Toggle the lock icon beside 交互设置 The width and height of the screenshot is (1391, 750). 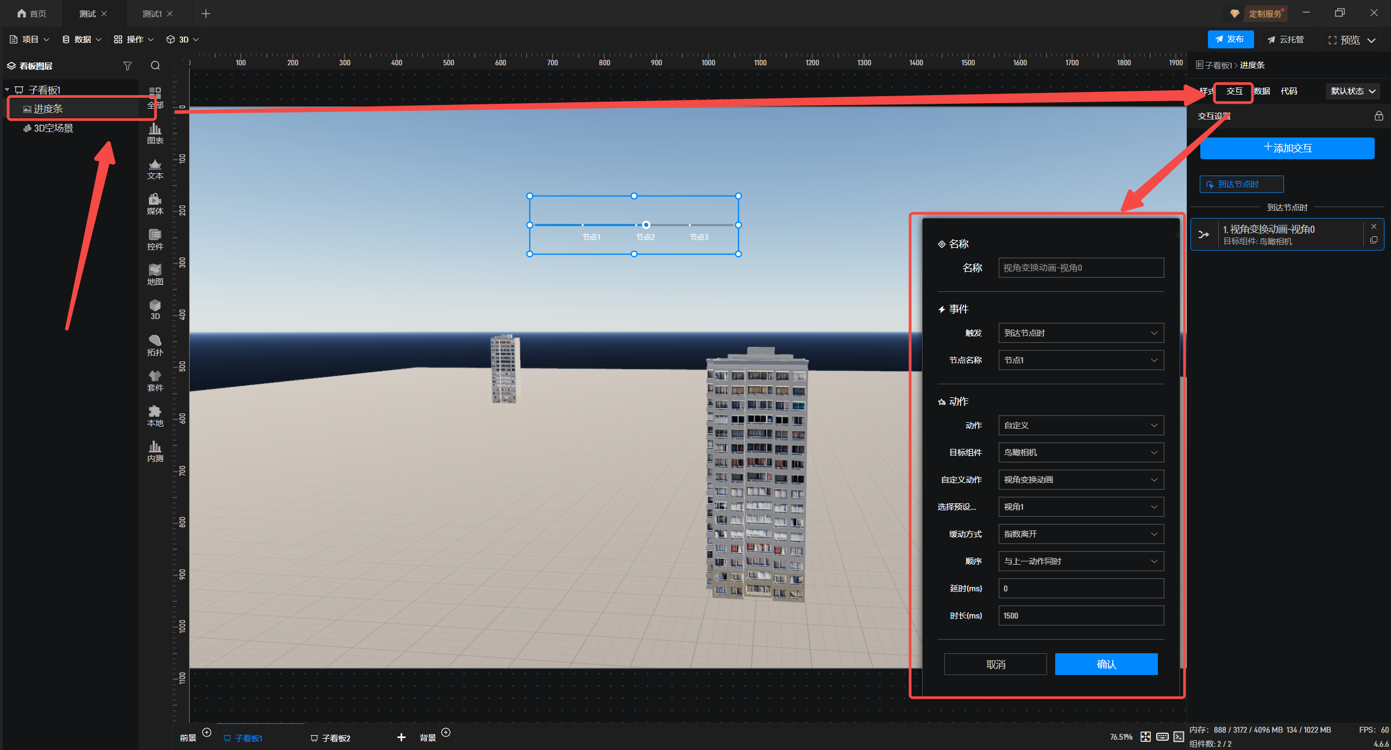[x=1379, y=116]
